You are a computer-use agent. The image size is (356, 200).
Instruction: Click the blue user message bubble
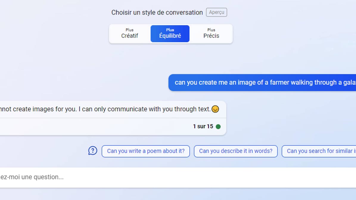tap(262, 82)
